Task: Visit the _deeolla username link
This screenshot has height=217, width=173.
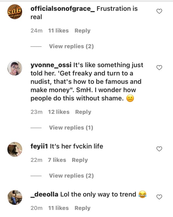Action: pos(44,194)
